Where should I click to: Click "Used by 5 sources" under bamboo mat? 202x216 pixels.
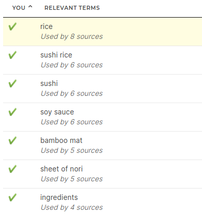click(72, 151)
